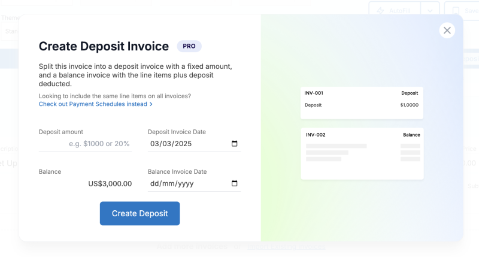The image size is (479, 257).
Task: Click the Create Deposit button
Action: pyautogui.click(x=140, y=213)
